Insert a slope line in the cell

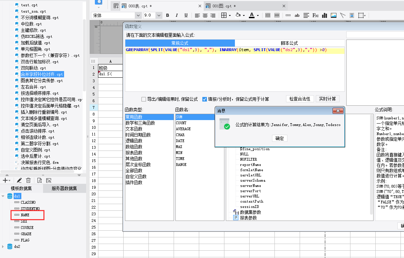(x=343, y=15)
